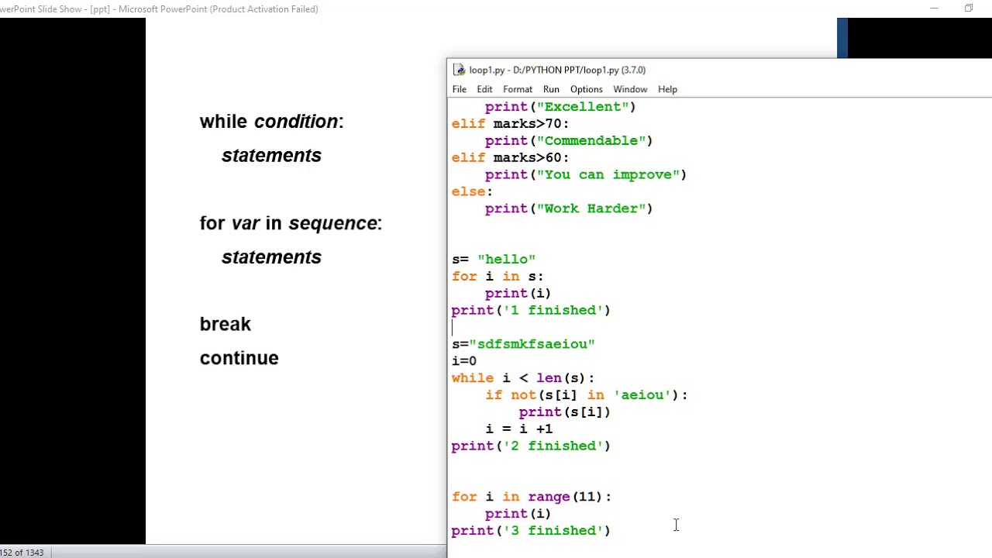Click the word 'continue' on the slide

(x=239, y=358)
